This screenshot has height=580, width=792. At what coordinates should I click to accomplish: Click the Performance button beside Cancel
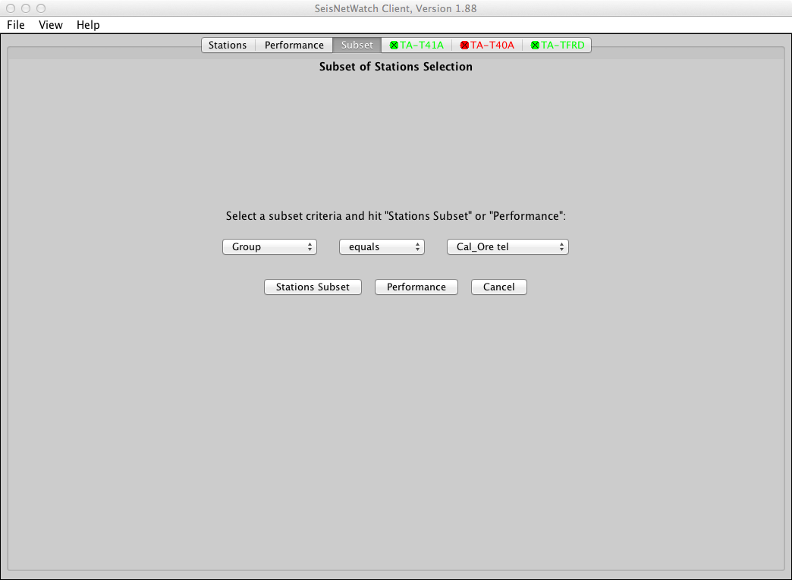tap(416, 287)
